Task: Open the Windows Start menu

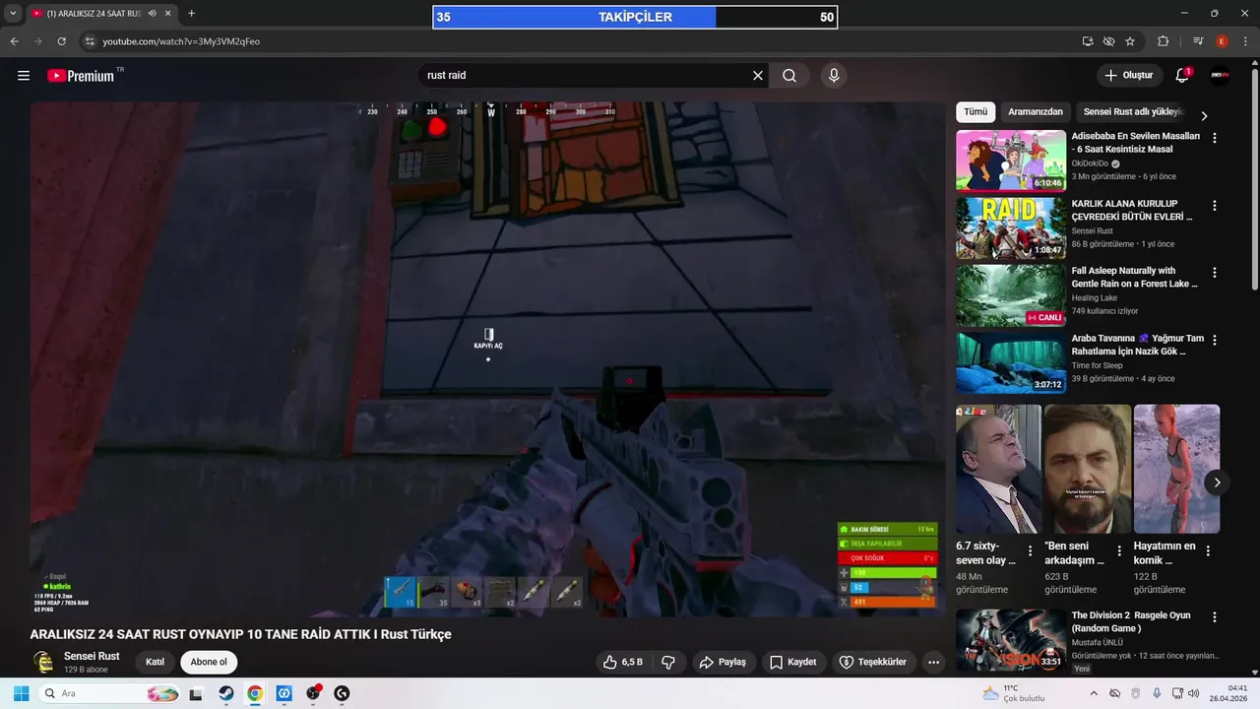Action: click(x=21, y=693)
